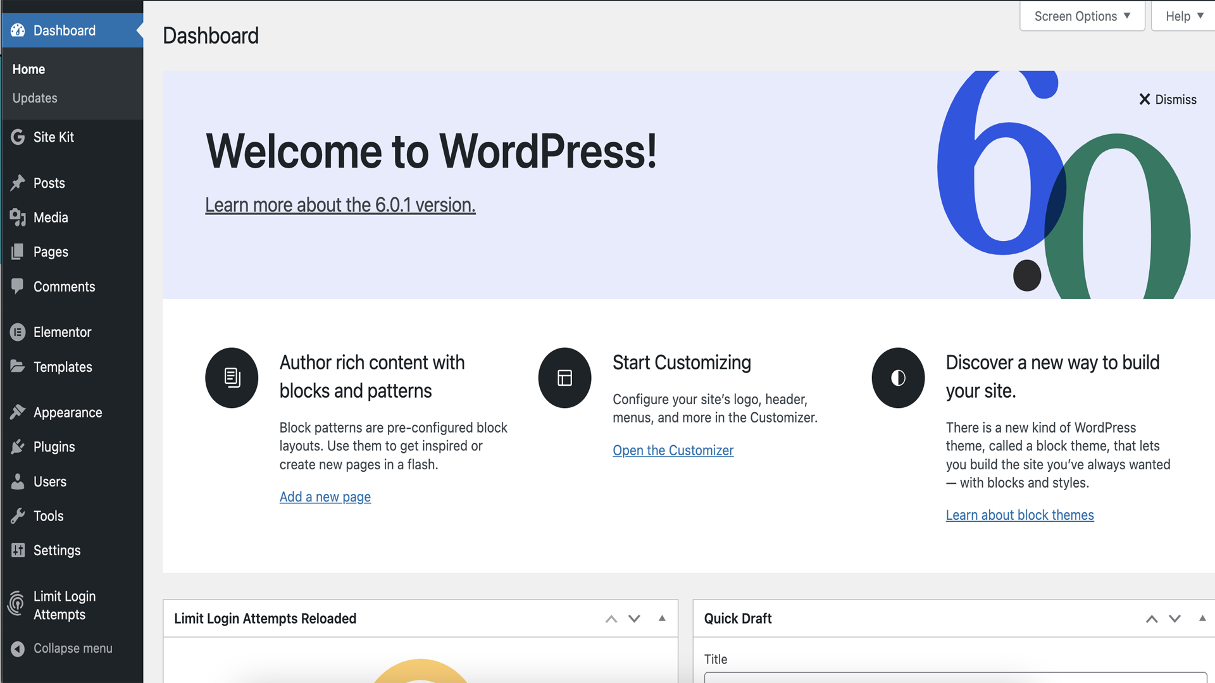Click the Elementor logo icon
This screenshot has width=1215, height=683.
[18, 332]
